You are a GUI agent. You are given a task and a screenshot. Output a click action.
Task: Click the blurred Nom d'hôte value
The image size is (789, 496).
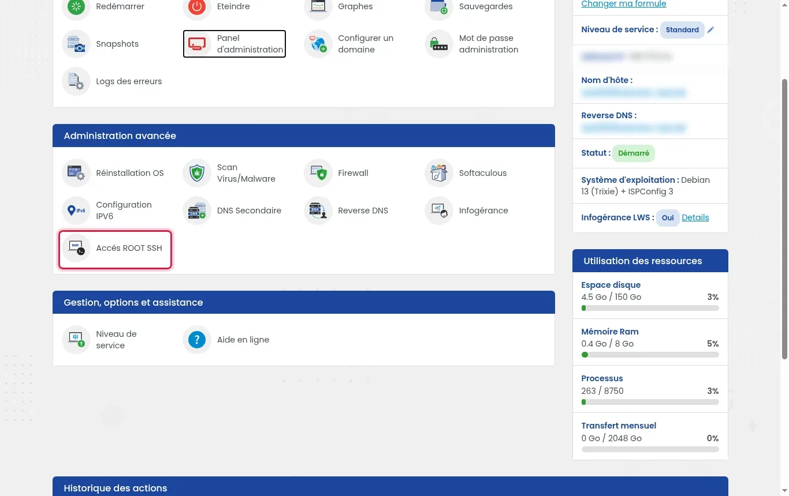pos(634,93)
